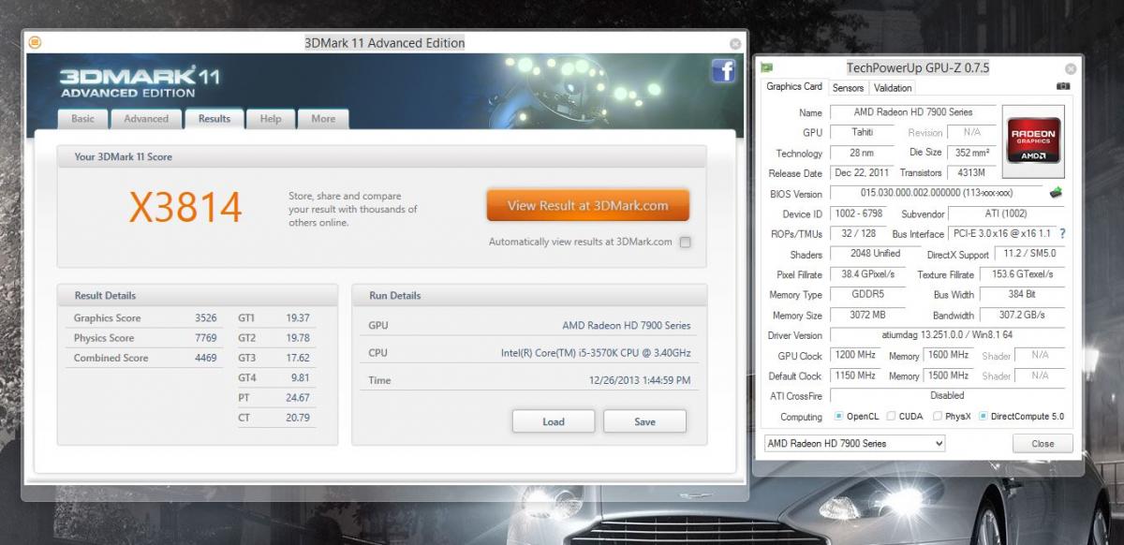The height and width of the screenshot is (545, 1124).
Task: Click the CT value 20.79
Action: click(297, 418)
